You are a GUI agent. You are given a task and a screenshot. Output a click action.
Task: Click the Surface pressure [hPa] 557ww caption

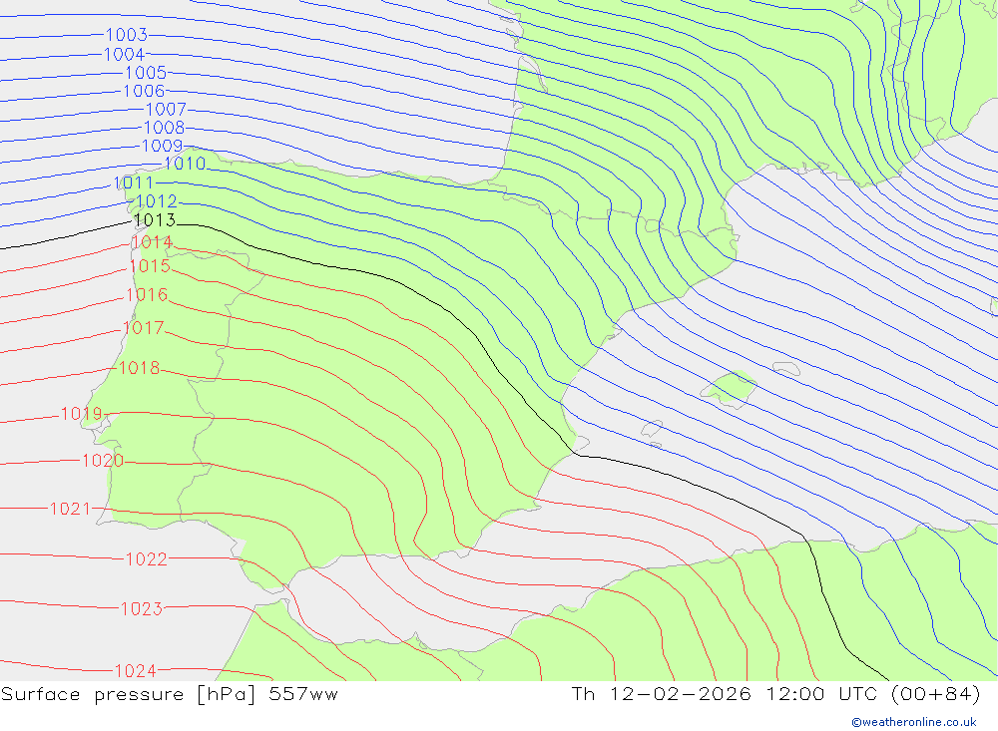[170, 695]
